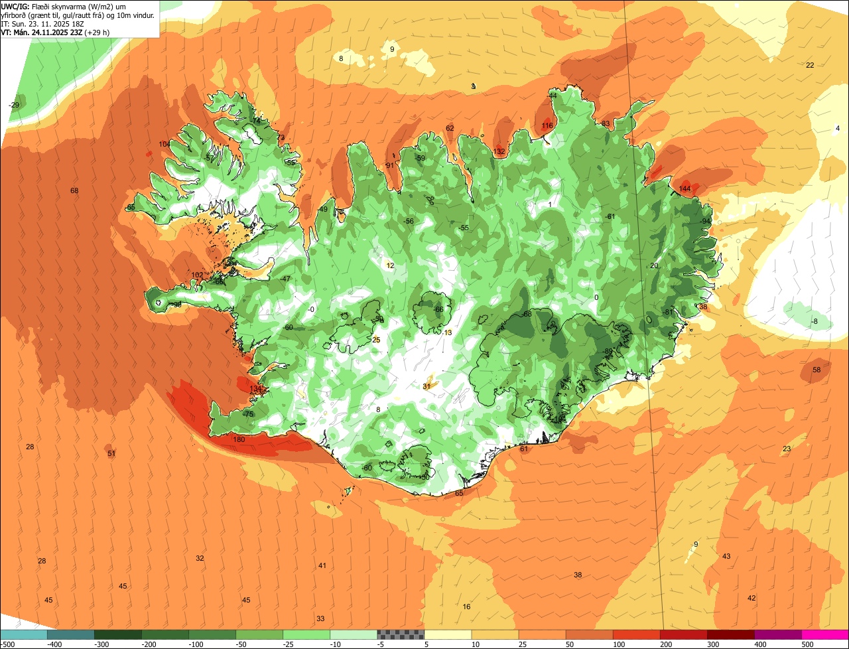Select the value 51 southwest of Reykjanes
The height and width of the screenshot is (649, 849).
pyautogui.click(x=111, y=454)
